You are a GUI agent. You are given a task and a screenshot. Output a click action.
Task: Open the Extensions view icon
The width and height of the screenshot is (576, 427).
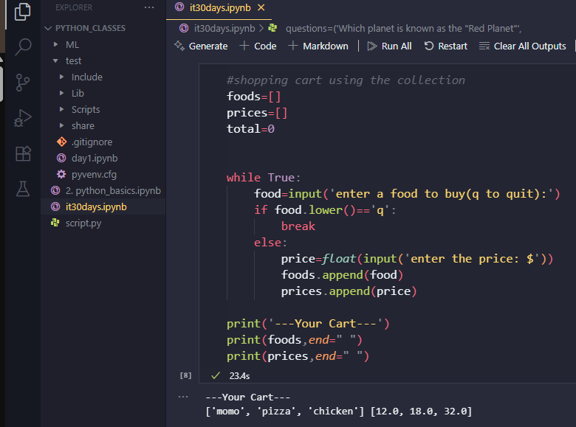point(23,153)
